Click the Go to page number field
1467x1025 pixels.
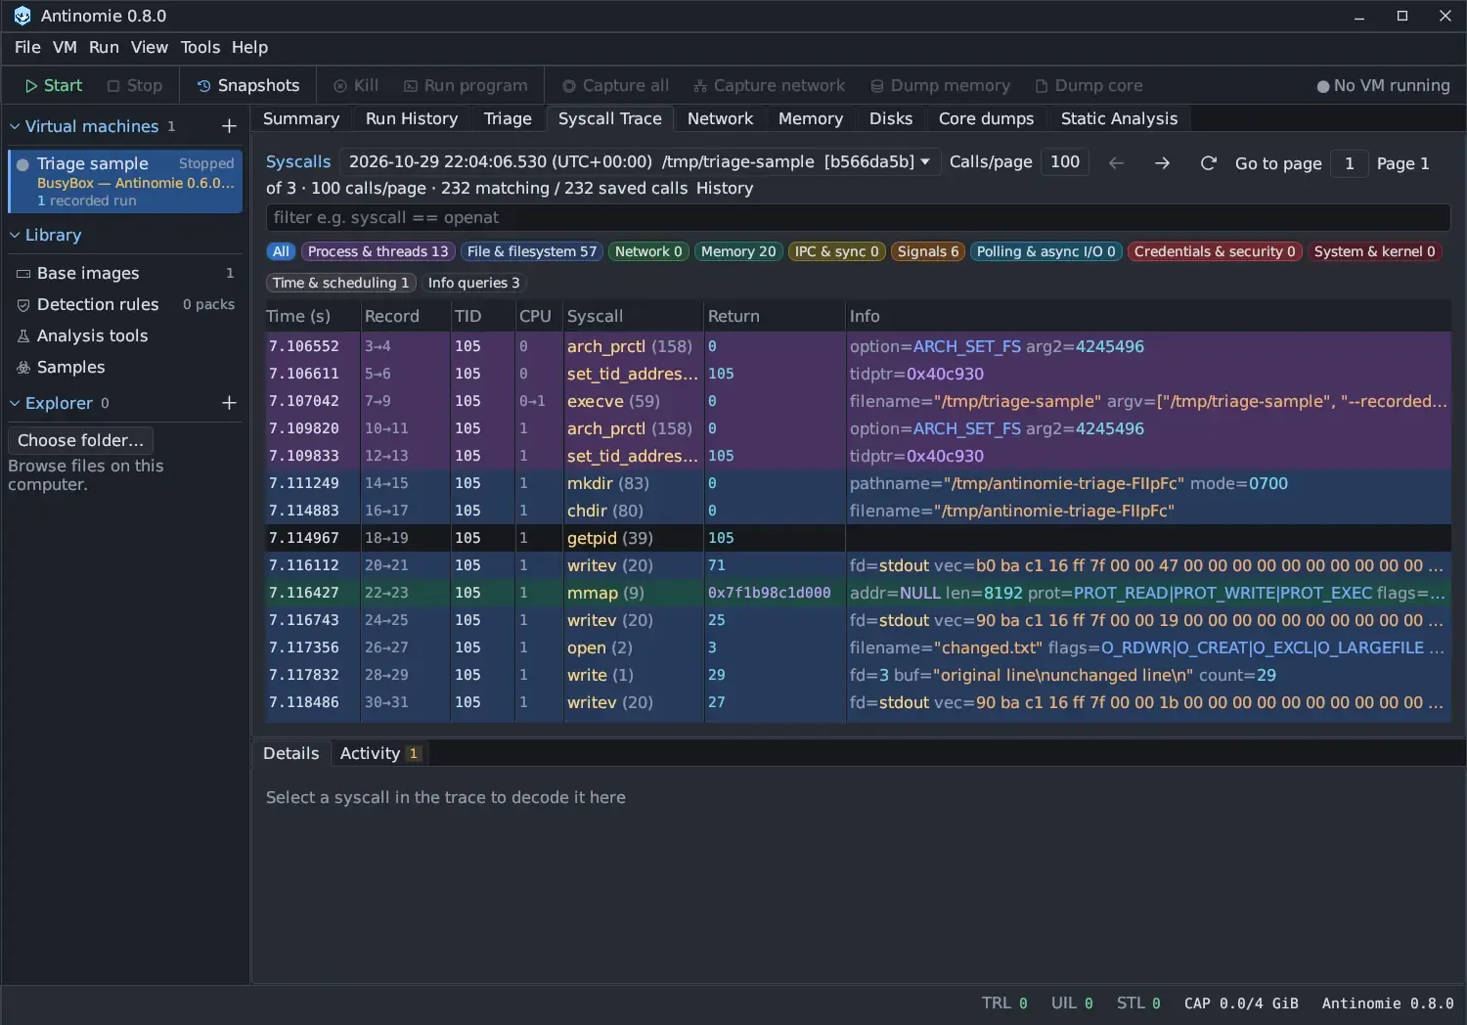(1350, 163)
